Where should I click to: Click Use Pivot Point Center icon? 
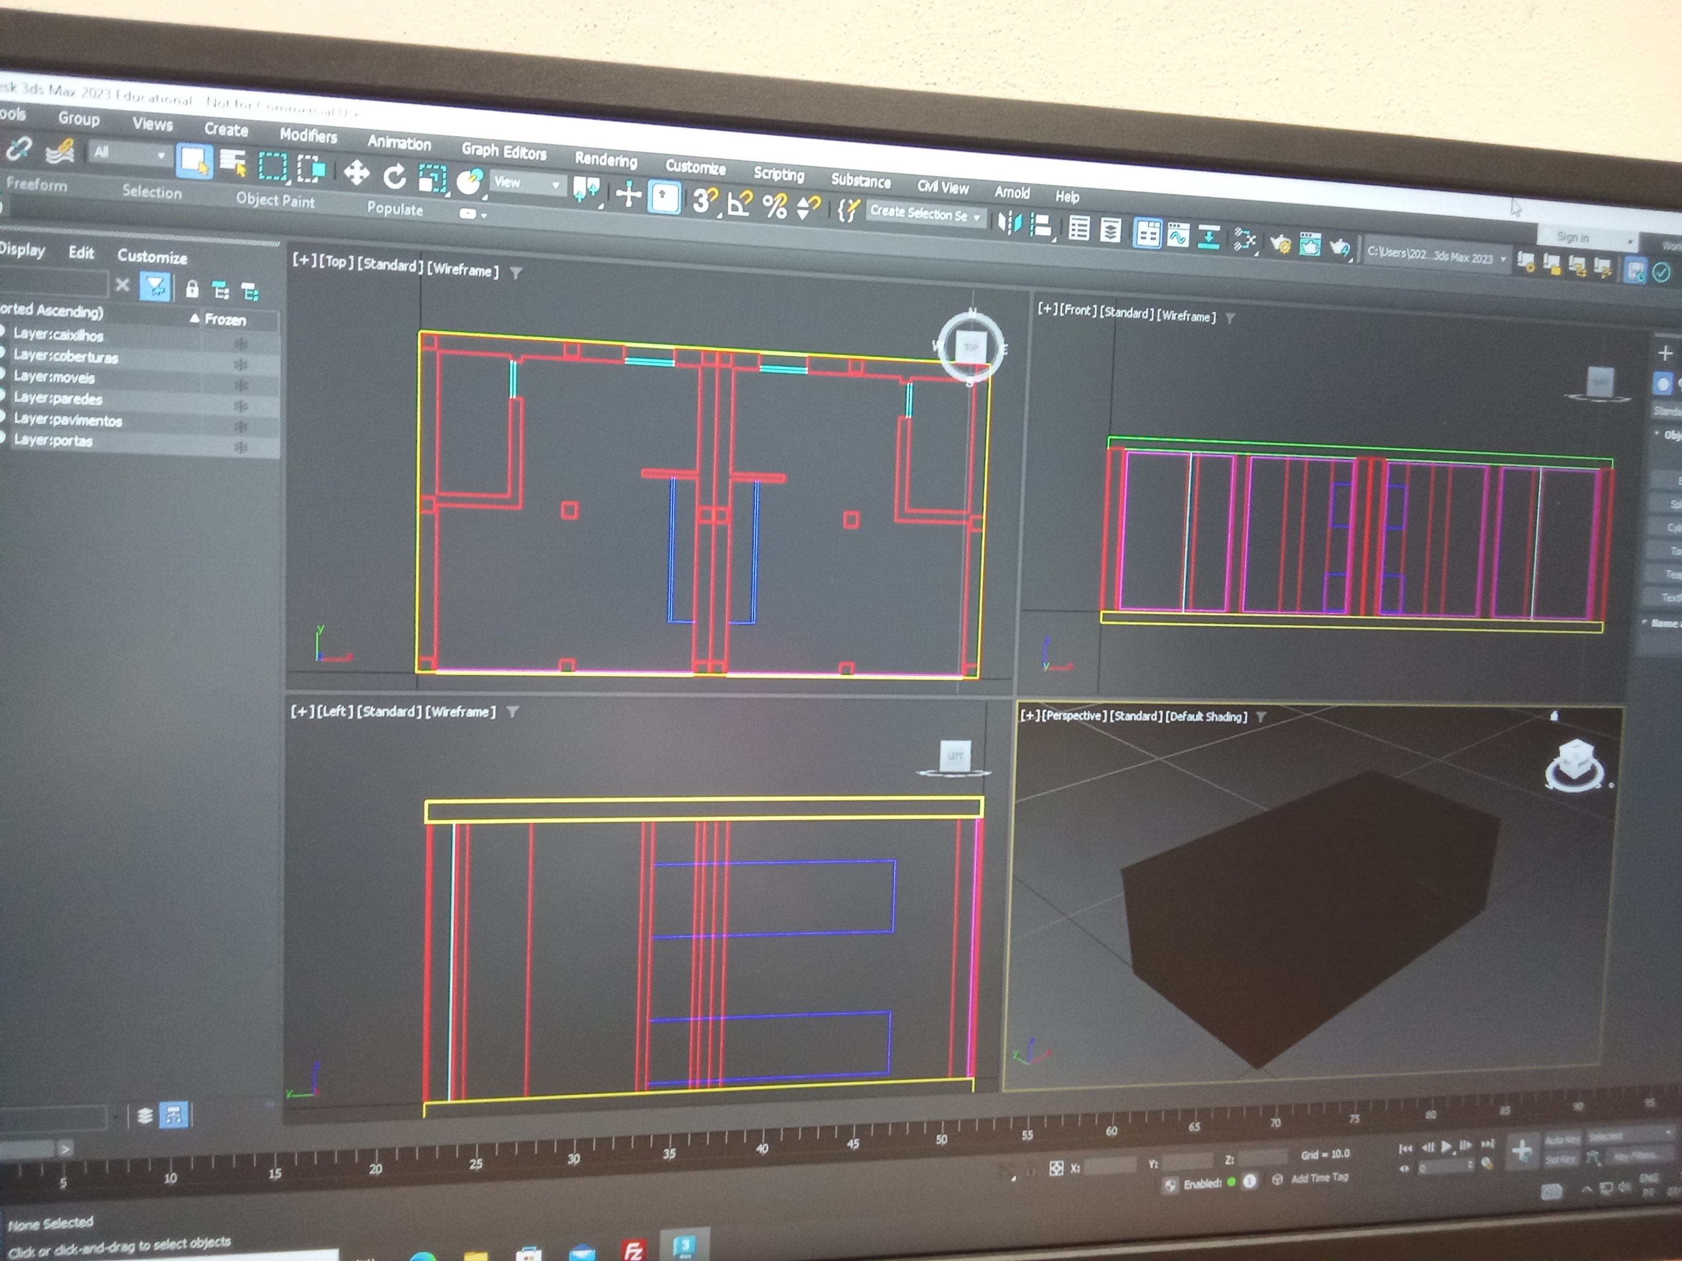[x=586, y=191]
